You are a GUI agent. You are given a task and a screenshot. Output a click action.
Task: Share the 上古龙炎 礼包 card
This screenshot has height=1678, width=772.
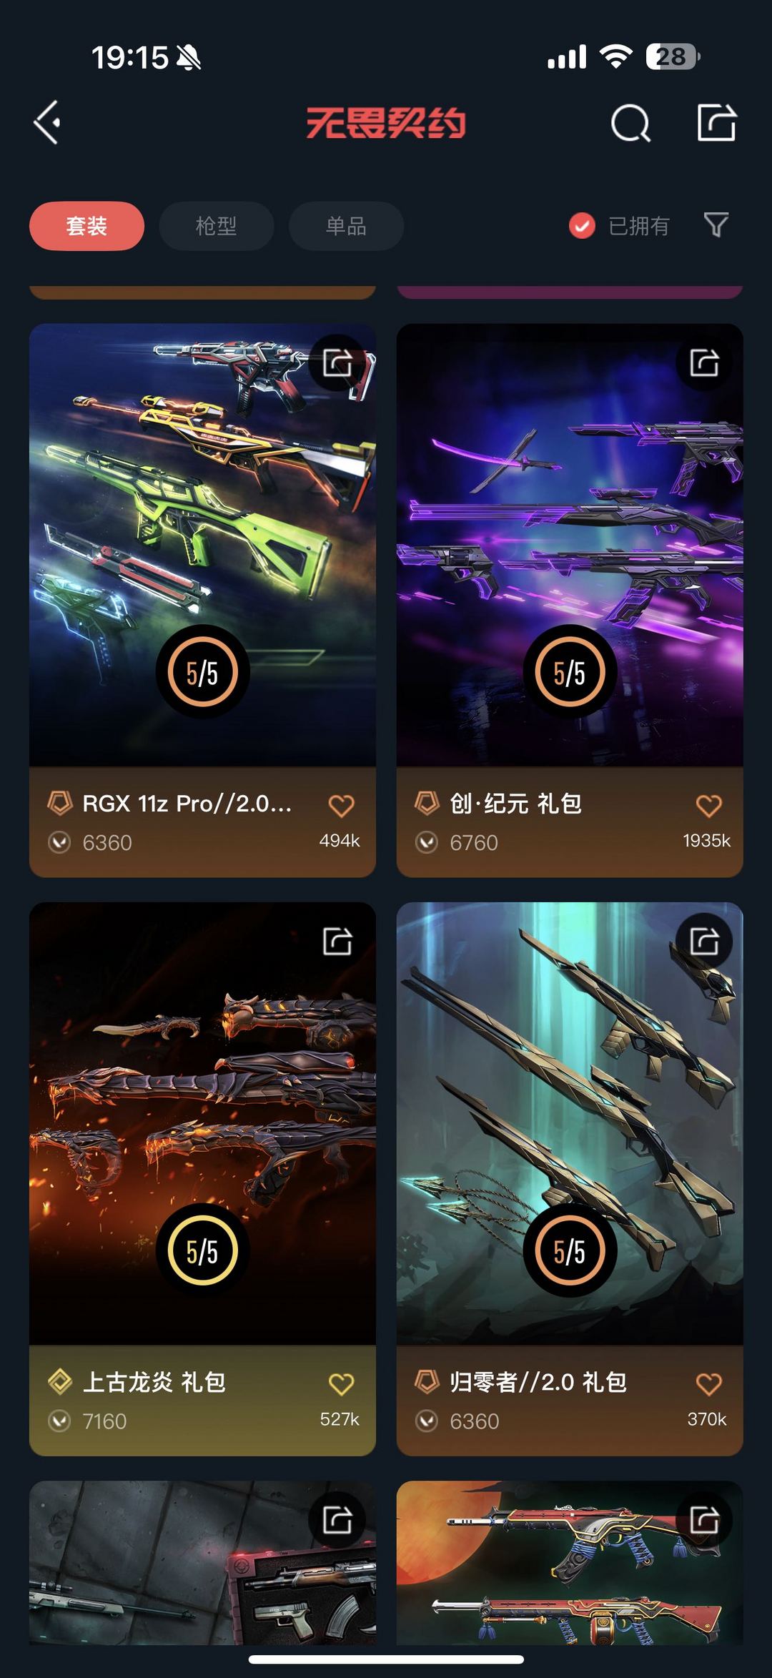point(337,941)
